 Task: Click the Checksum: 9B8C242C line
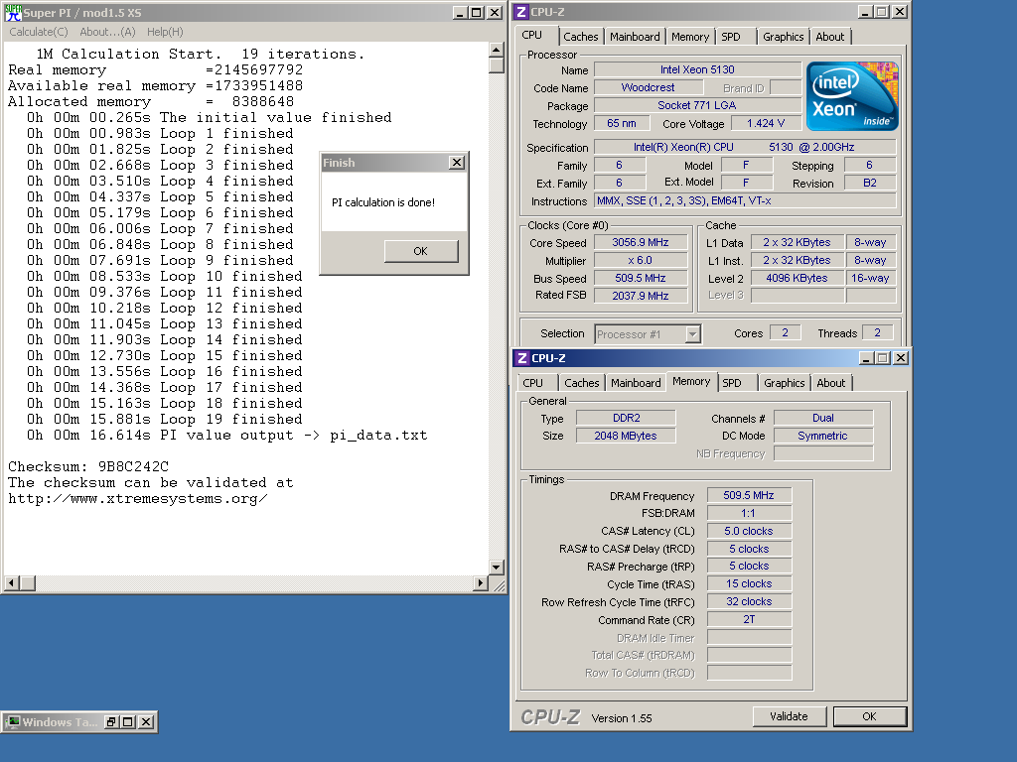(x=88, y=466)
